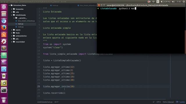Screen dimensions: 186x104
Task: Collapse the ListaEnlazada folder
Action: 12,15
